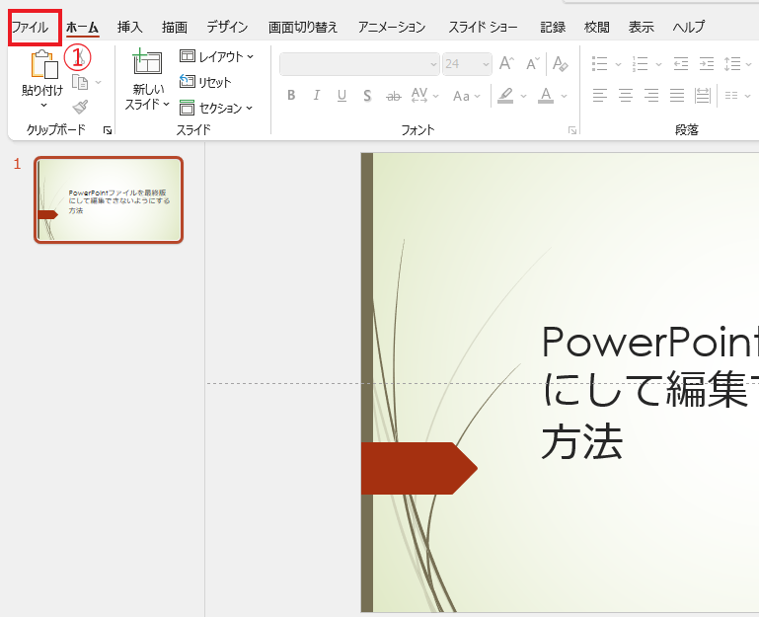759x617 pixels.
Task: Open the line spacing menu
Action: (x=737, y=63)
